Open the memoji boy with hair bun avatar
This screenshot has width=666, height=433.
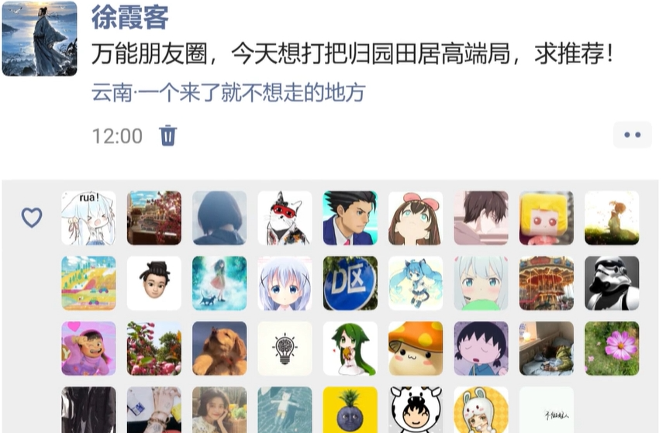click(x=154, y=284)
